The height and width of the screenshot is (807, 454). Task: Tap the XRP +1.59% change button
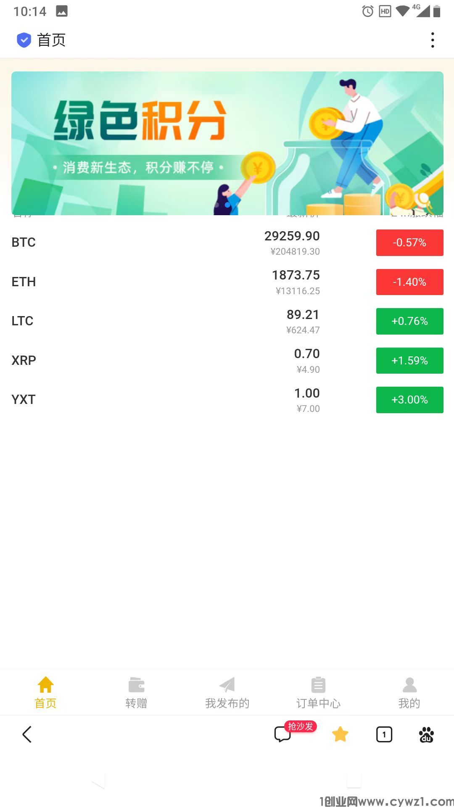coord(409,361)
